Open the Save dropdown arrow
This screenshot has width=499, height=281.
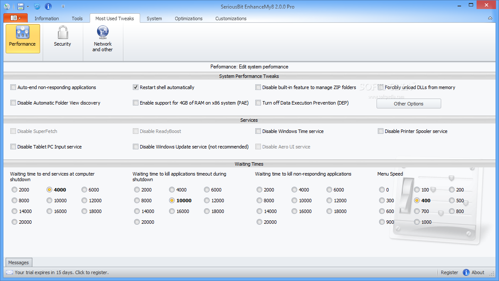[28, 6]
